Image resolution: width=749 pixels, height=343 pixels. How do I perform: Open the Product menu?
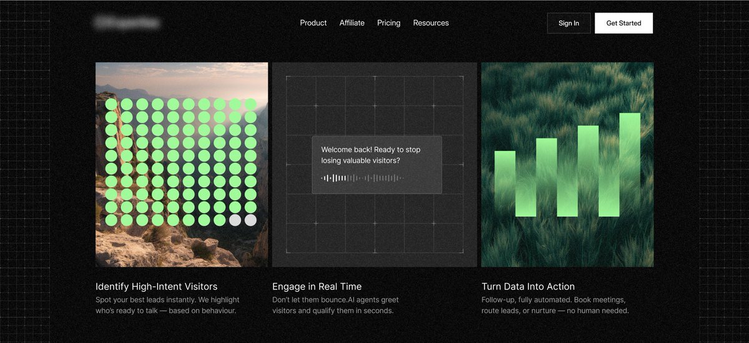313,23
